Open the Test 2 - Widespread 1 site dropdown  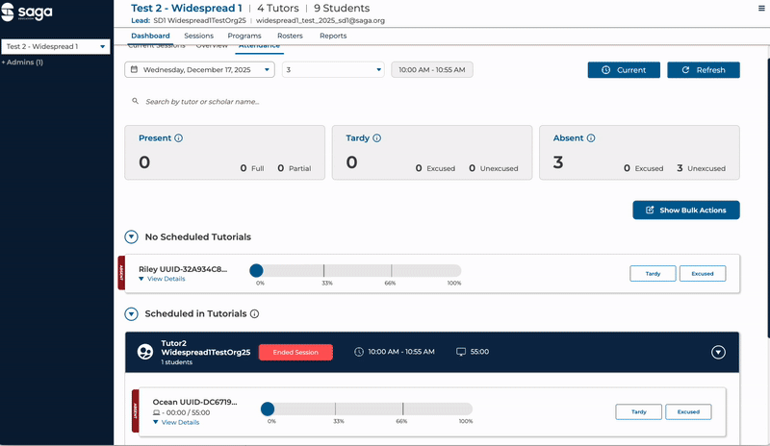pos(56,46)
